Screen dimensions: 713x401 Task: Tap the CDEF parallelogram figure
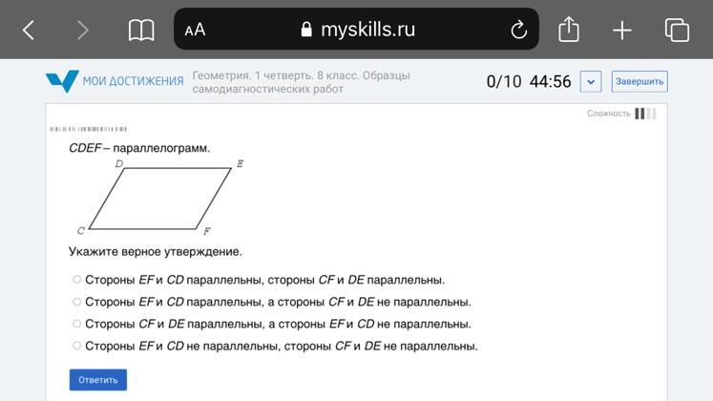160,198
